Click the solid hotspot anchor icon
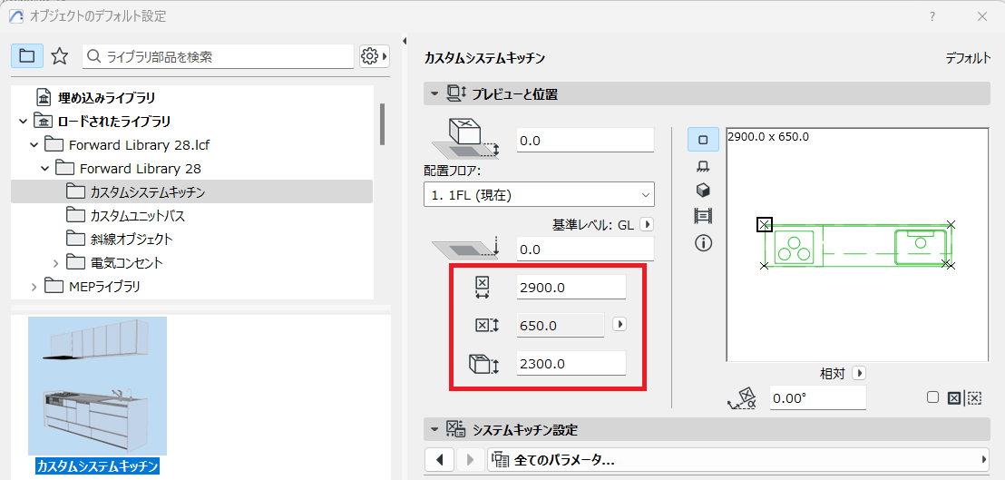 (x=953, y=398)
